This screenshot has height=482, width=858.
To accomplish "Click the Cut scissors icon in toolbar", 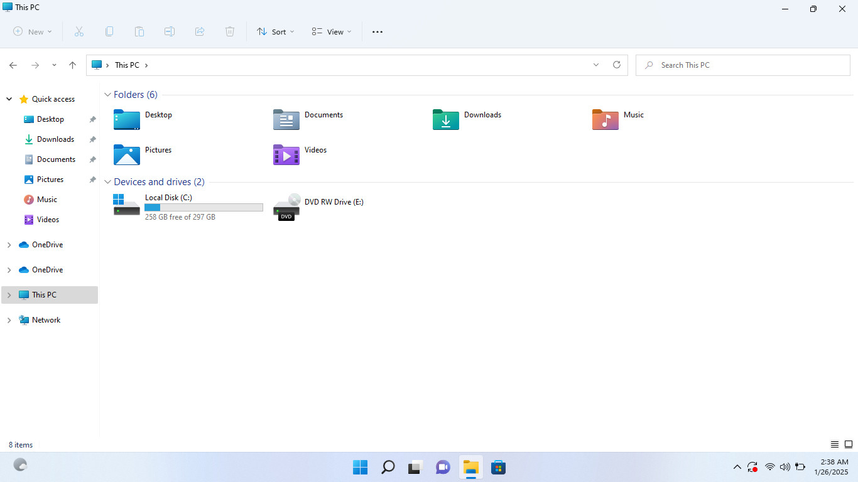I will coord(79,31).
